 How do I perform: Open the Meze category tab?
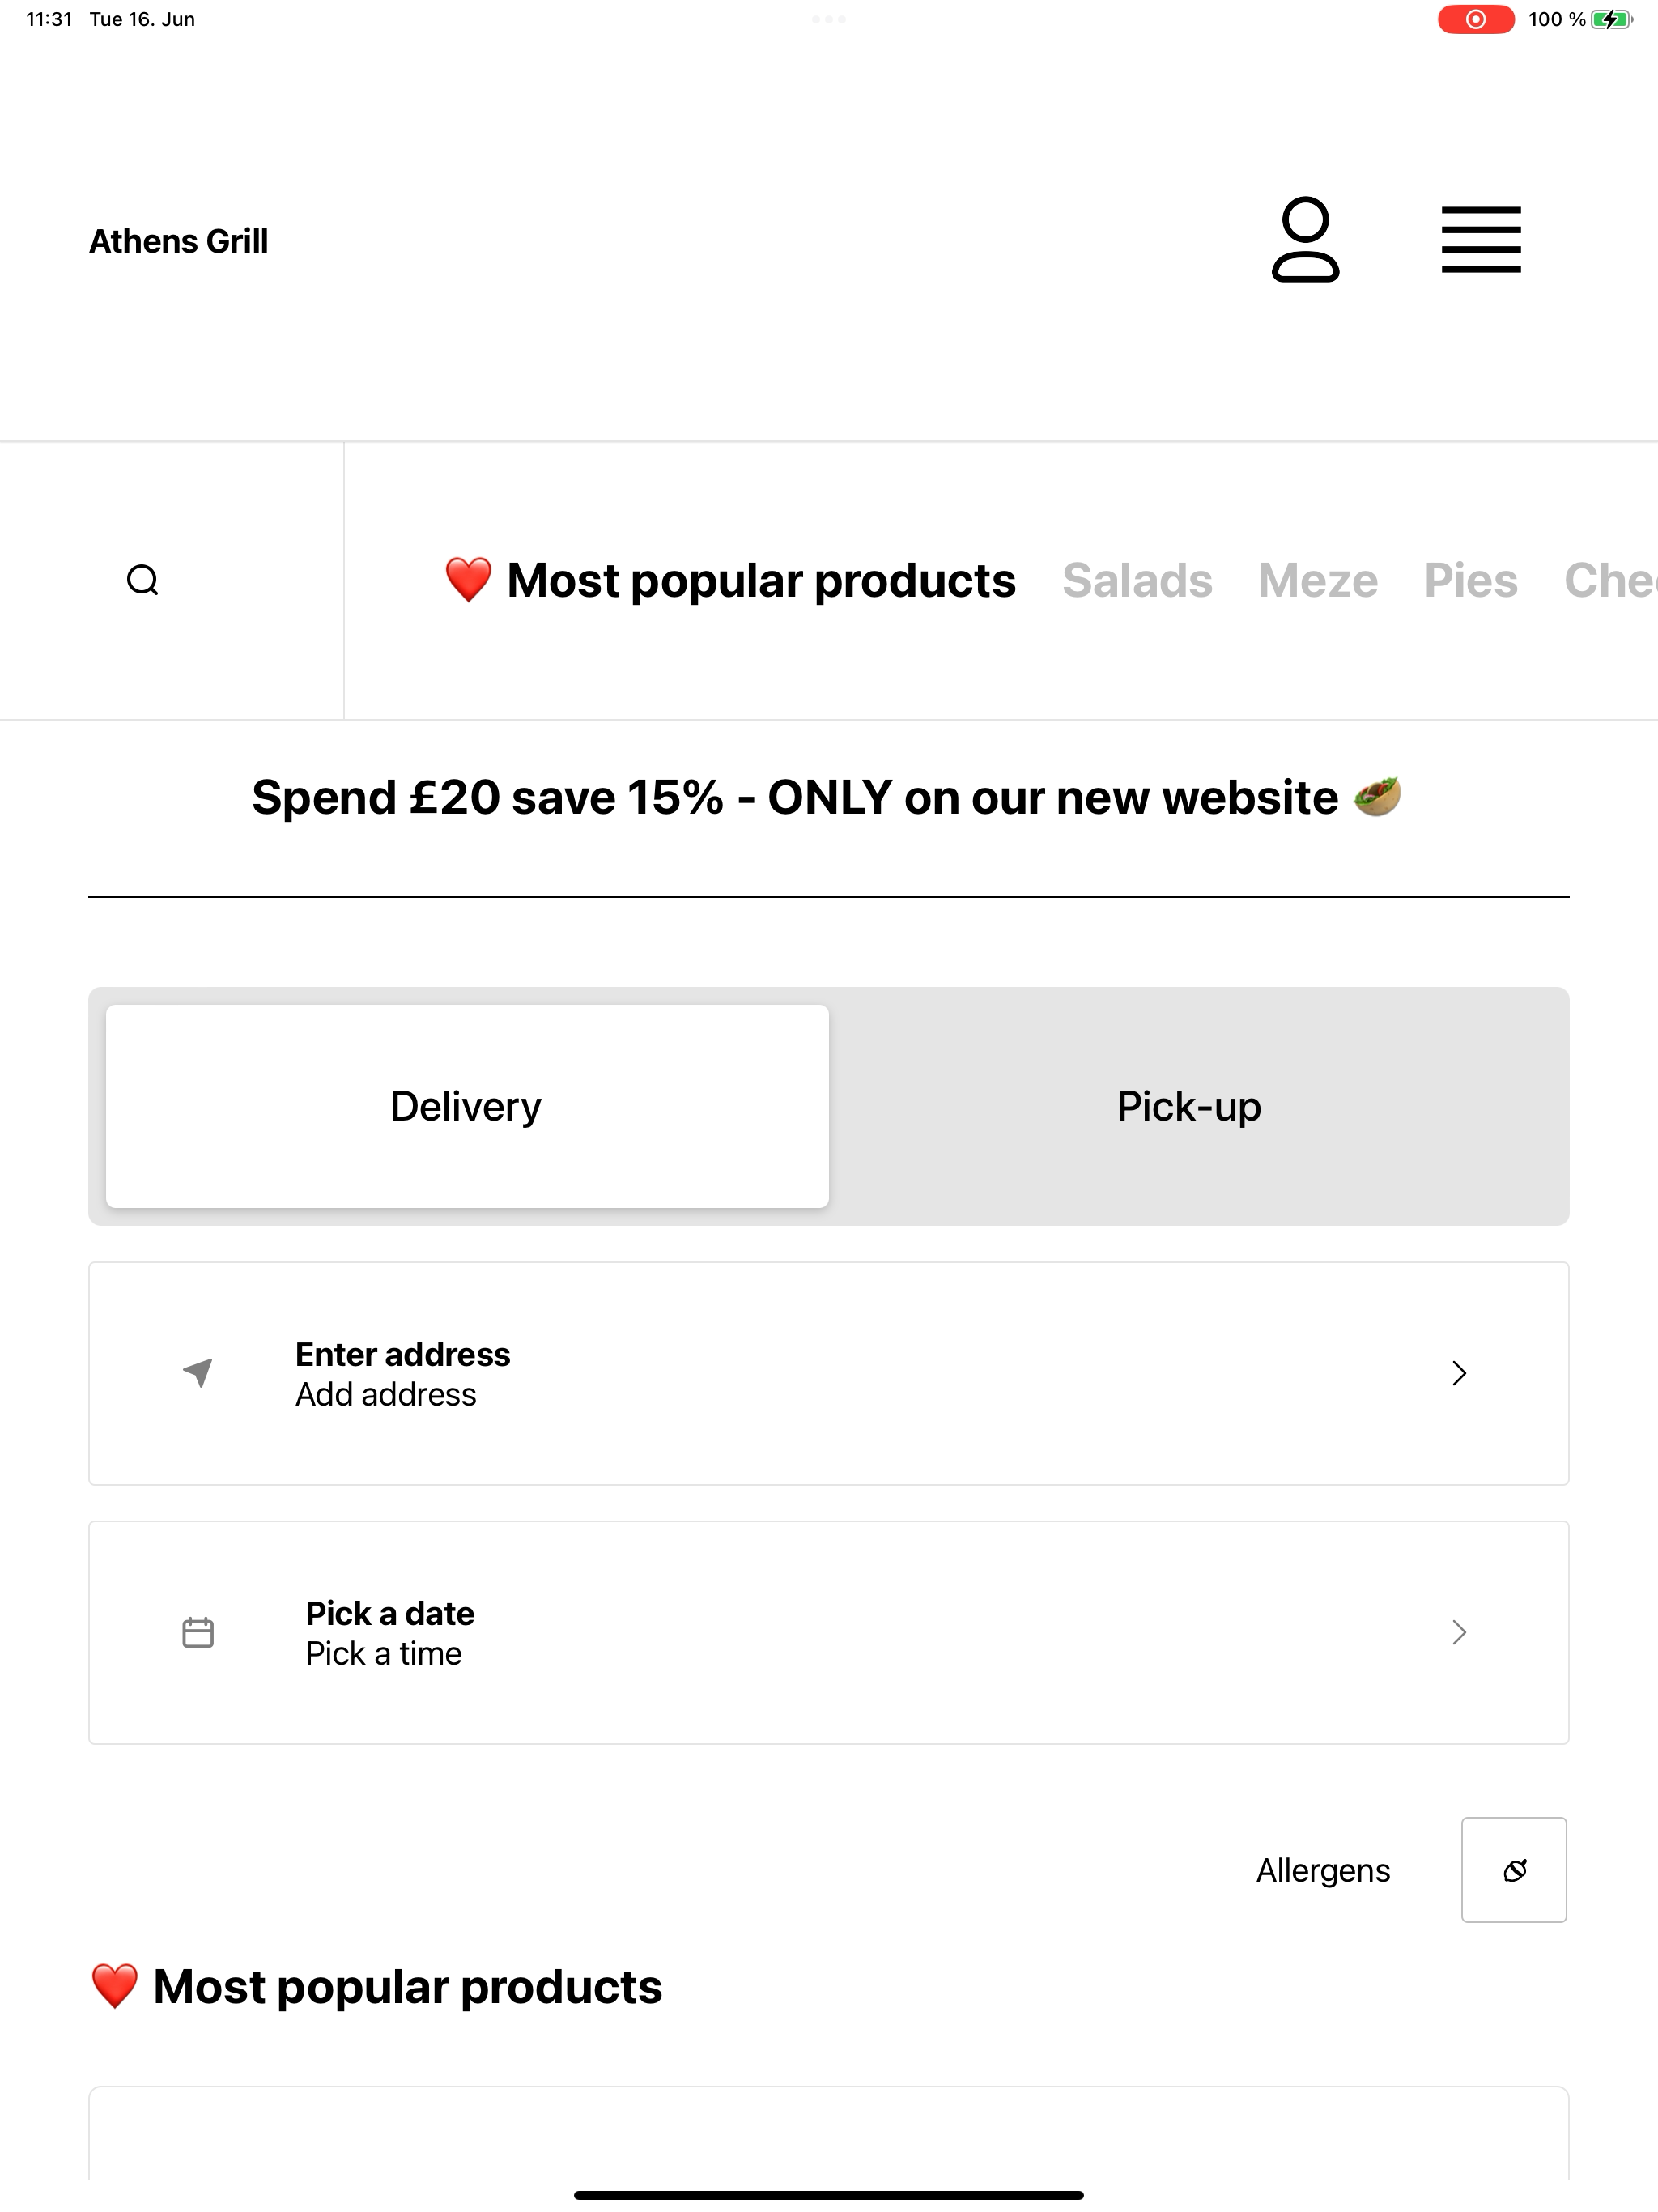1318,580
